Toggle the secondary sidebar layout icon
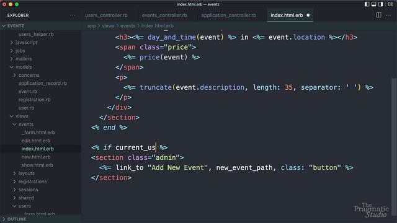Screen dimensions: 397x223 tap(380, 4)
